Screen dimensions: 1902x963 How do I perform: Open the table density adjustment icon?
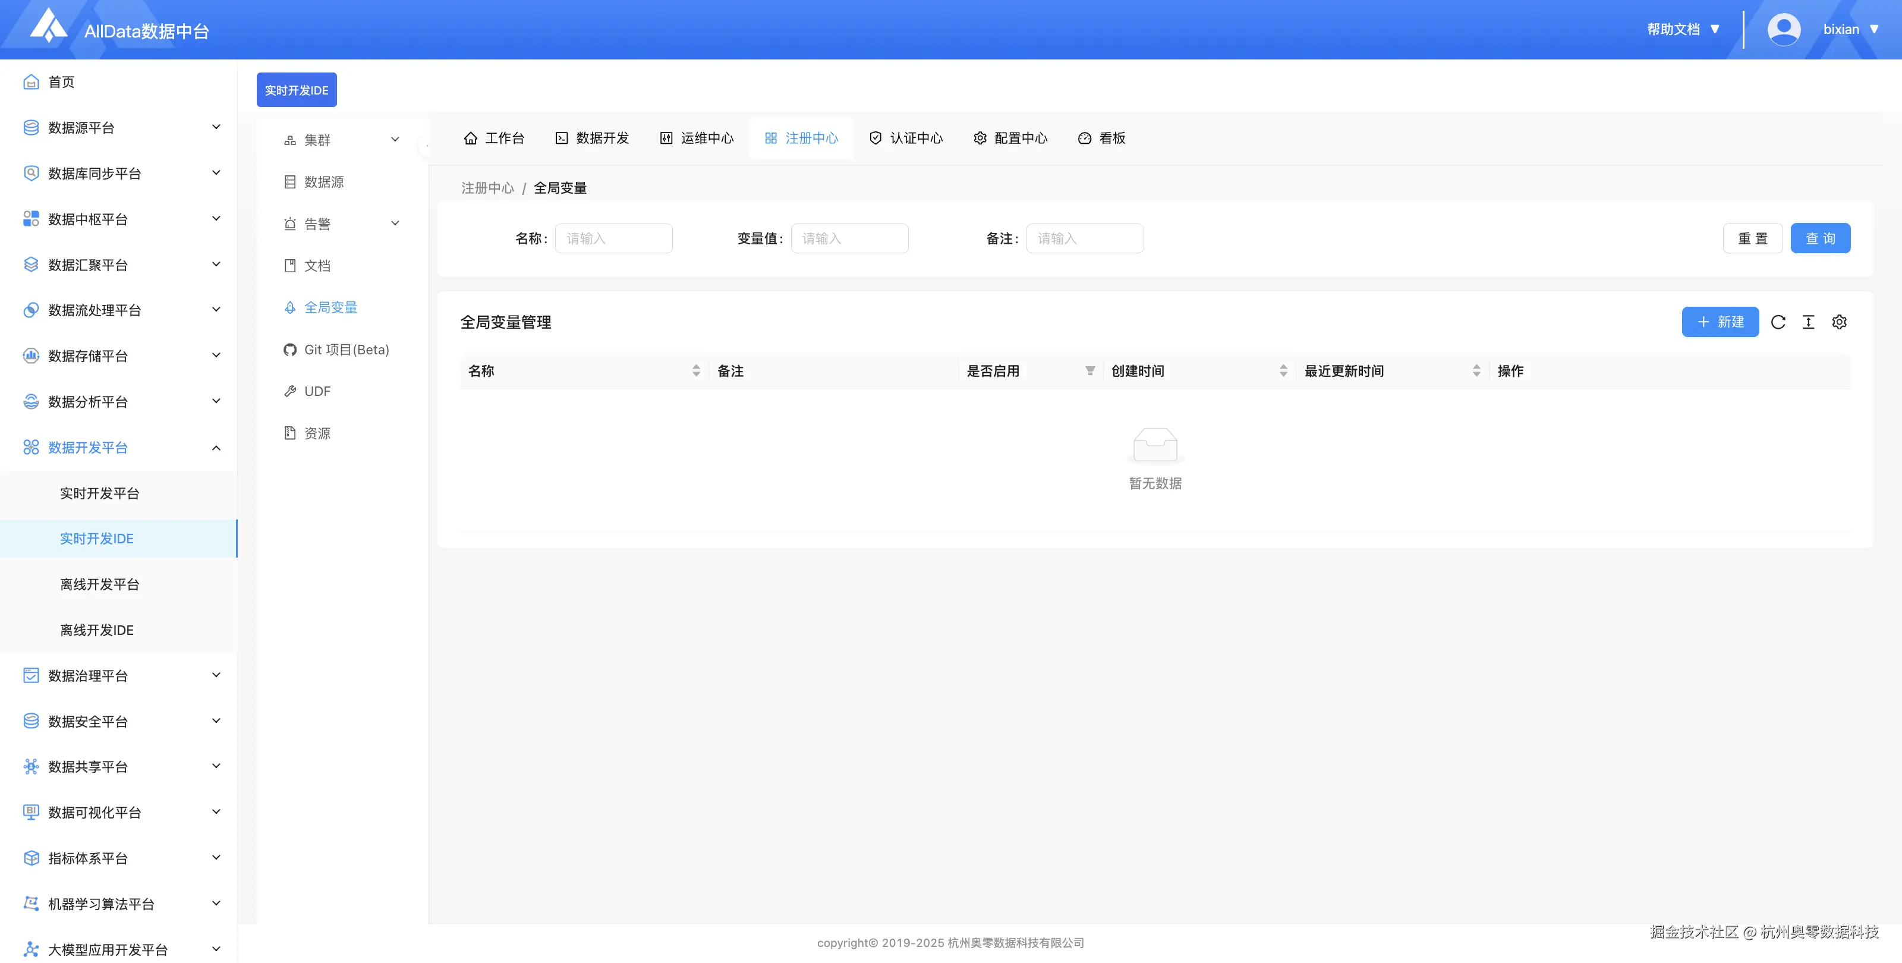click(1809, 322)
